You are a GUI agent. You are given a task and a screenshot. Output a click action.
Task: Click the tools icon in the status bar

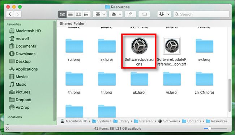tap(8, 129)
